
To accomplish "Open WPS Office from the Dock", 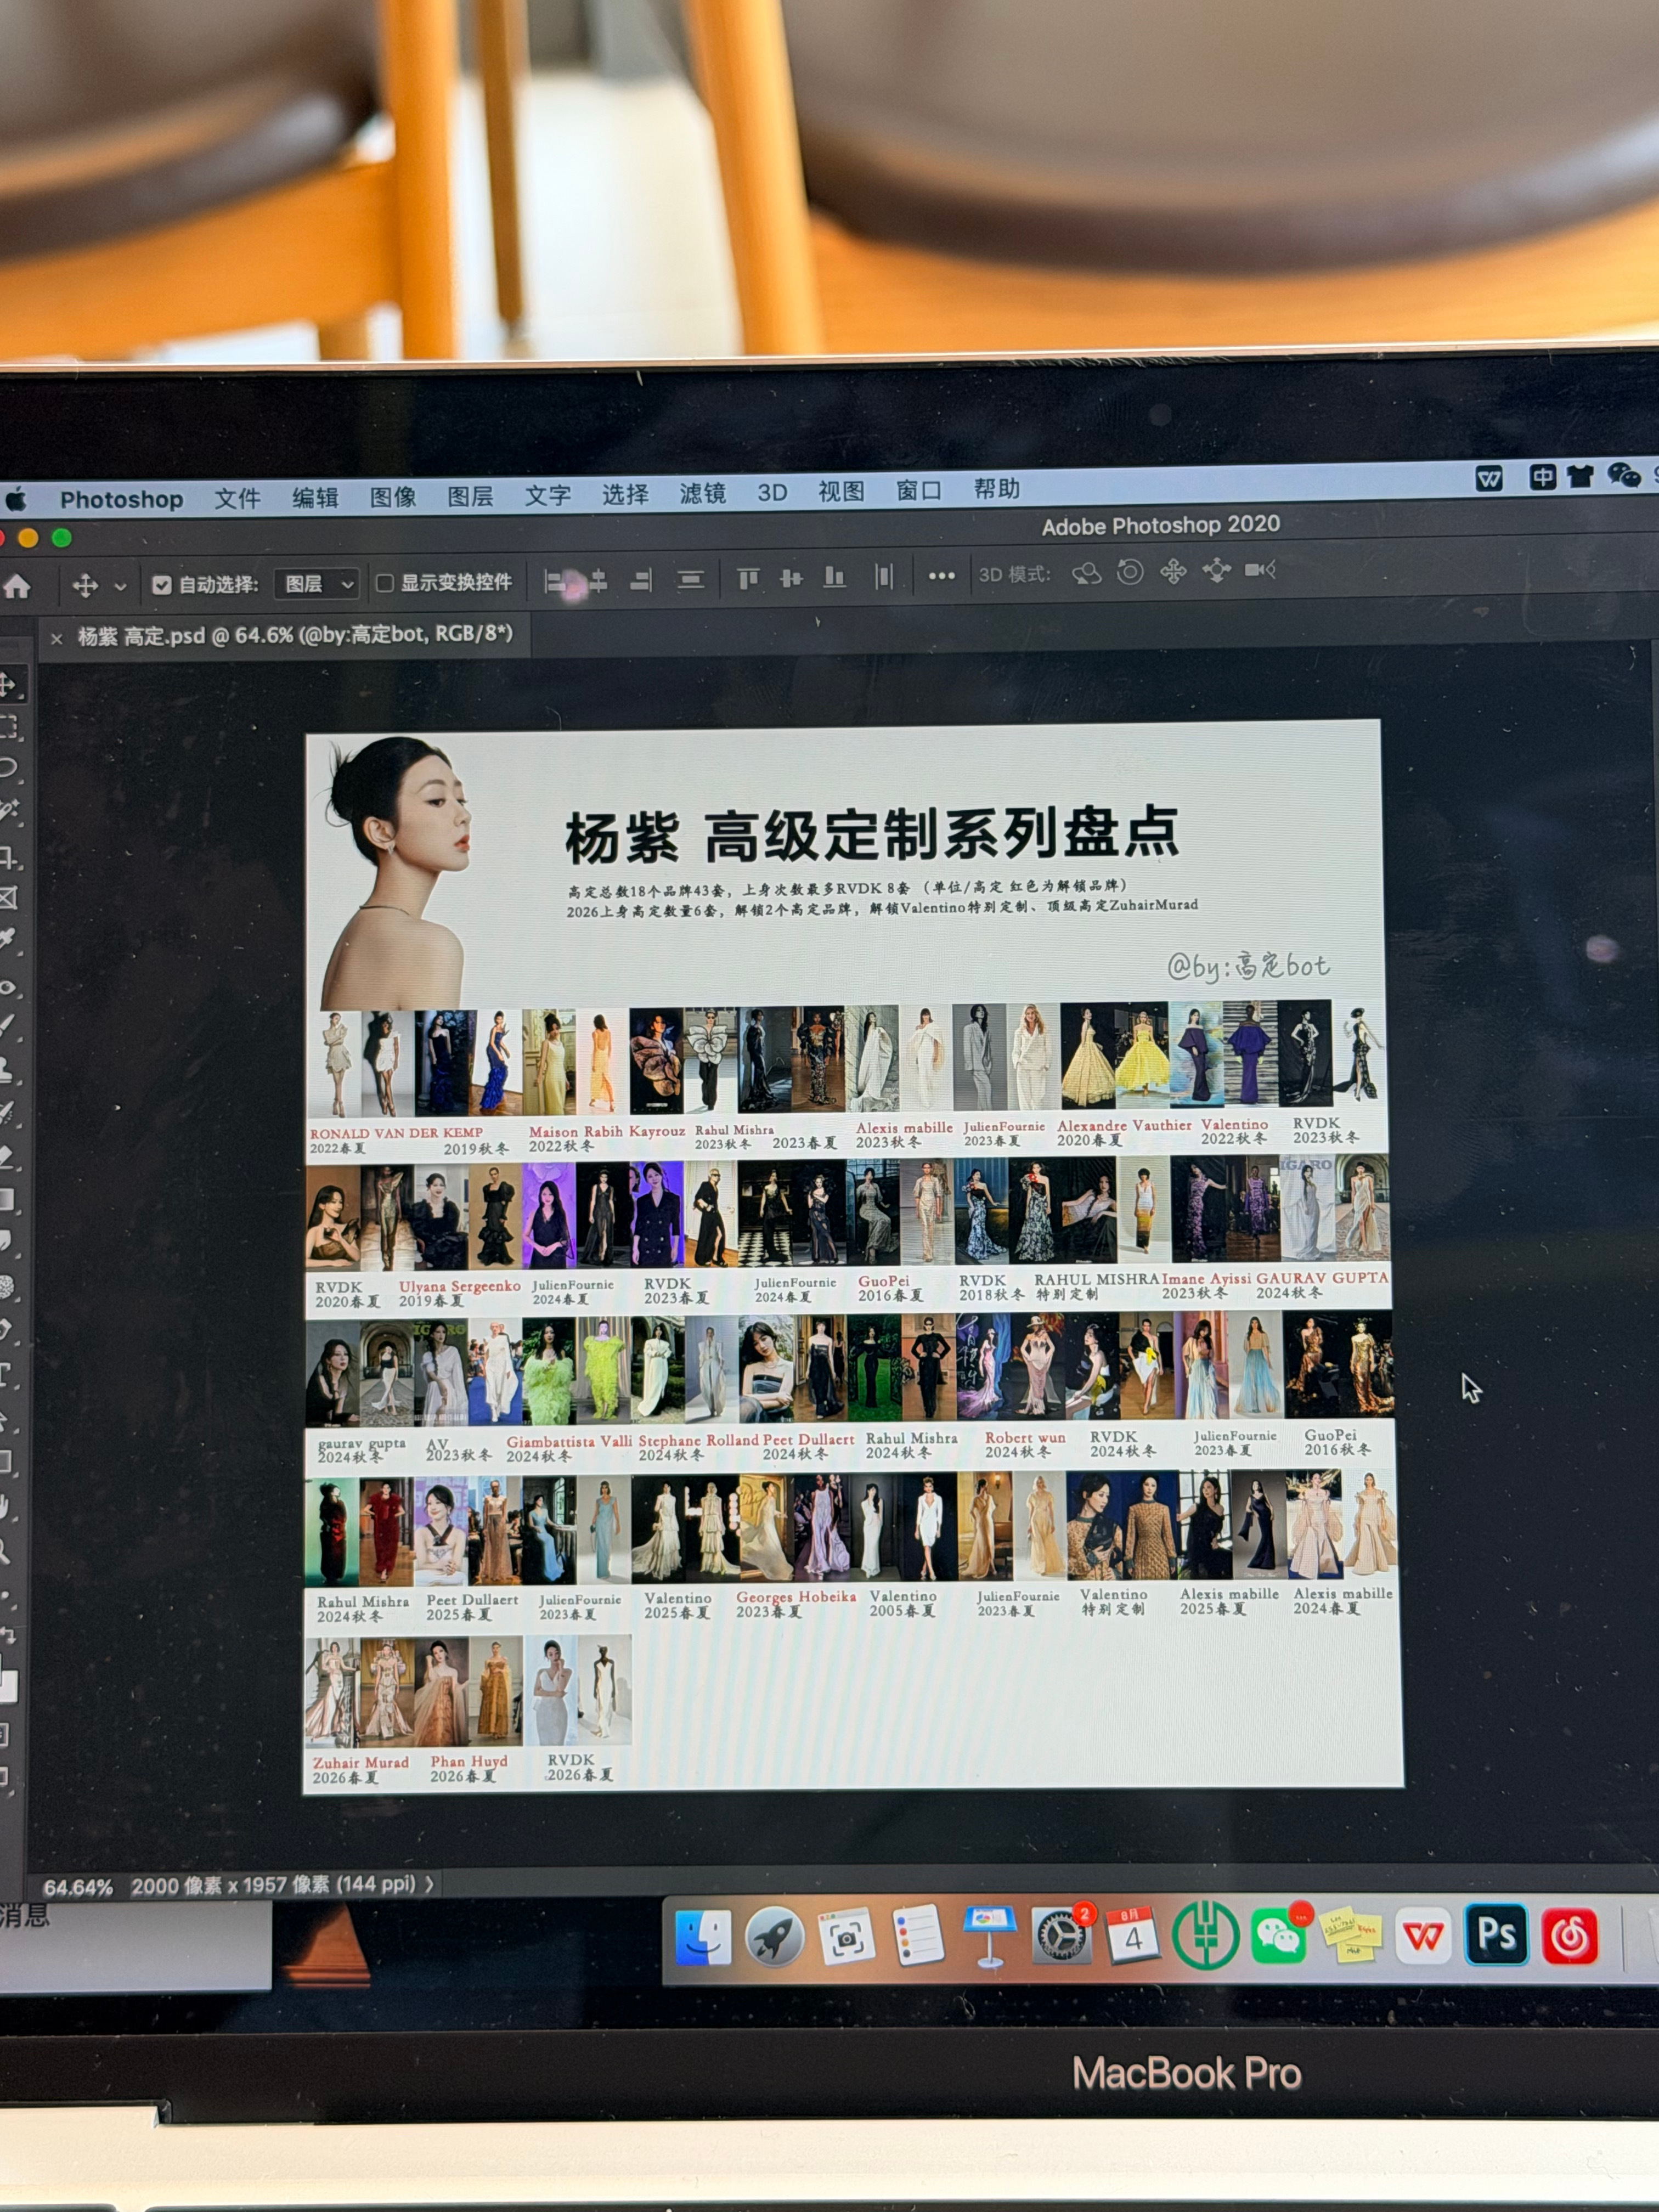I will click(1423, 1935).
